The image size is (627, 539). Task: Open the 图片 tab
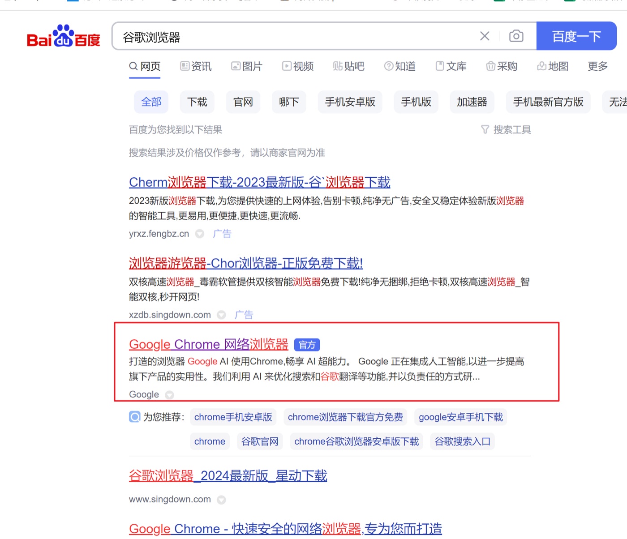pos(247,67)
